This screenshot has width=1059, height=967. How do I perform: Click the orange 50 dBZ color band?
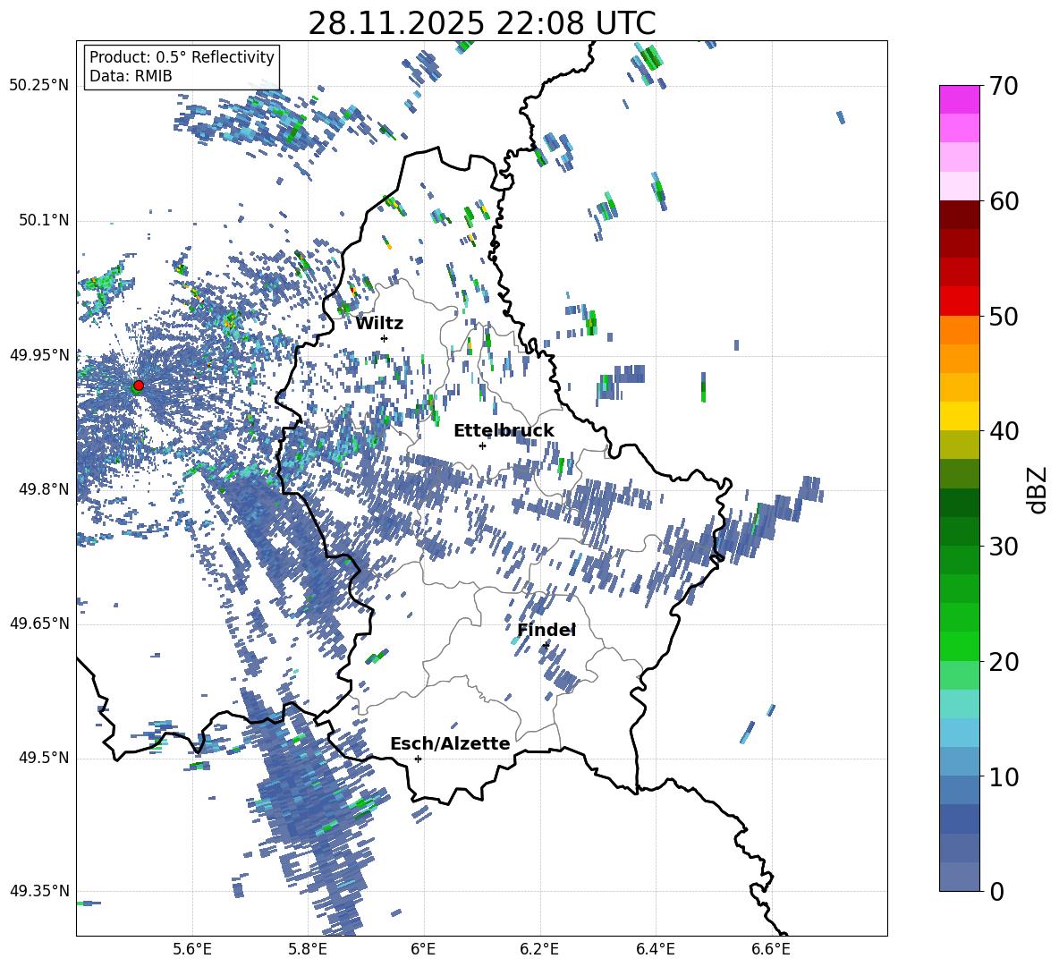pos(959,329)
